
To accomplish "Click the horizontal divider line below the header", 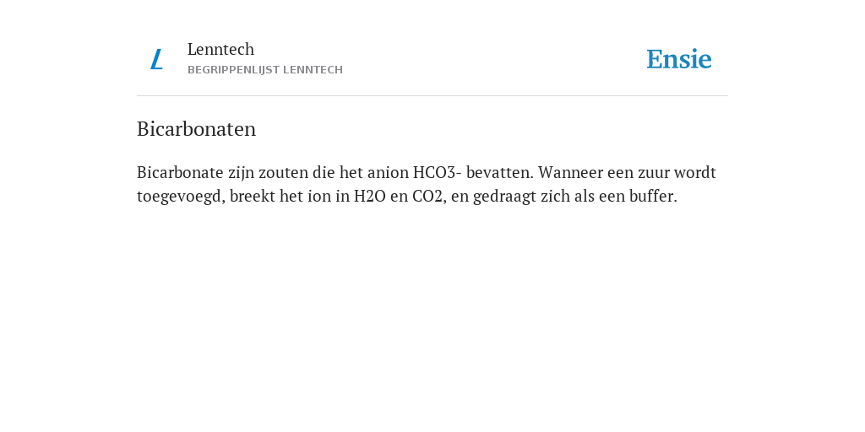I will pos(432,96).
